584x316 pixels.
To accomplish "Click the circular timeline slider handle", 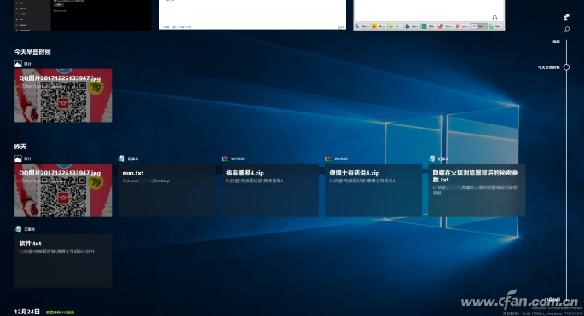I will pos(566,67).
